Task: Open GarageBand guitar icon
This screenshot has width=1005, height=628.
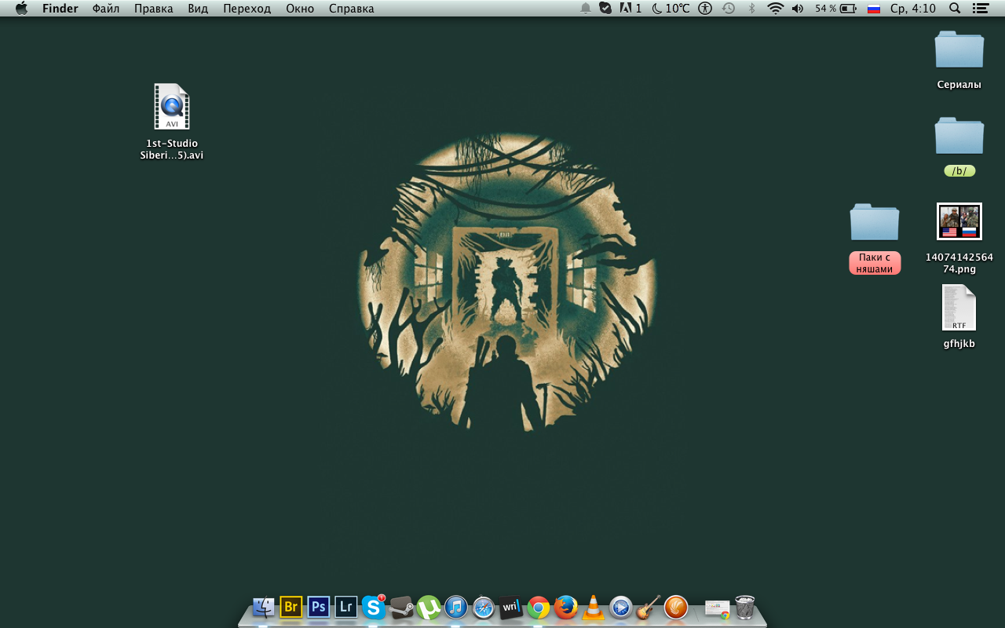Action: click(648, 607)
